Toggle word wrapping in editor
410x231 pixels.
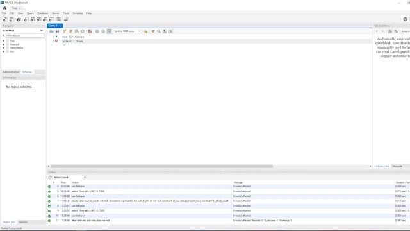click(x=171, y=31)
